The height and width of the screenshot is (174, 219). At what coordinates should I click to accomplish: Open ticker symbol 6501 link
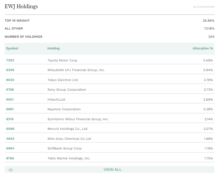coord(10,99)
